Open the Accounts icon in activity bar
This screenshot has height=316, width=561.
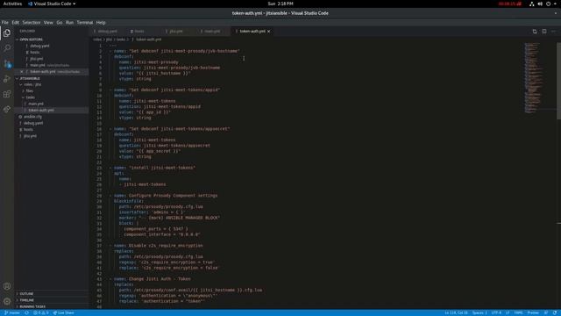click(7, 286)
